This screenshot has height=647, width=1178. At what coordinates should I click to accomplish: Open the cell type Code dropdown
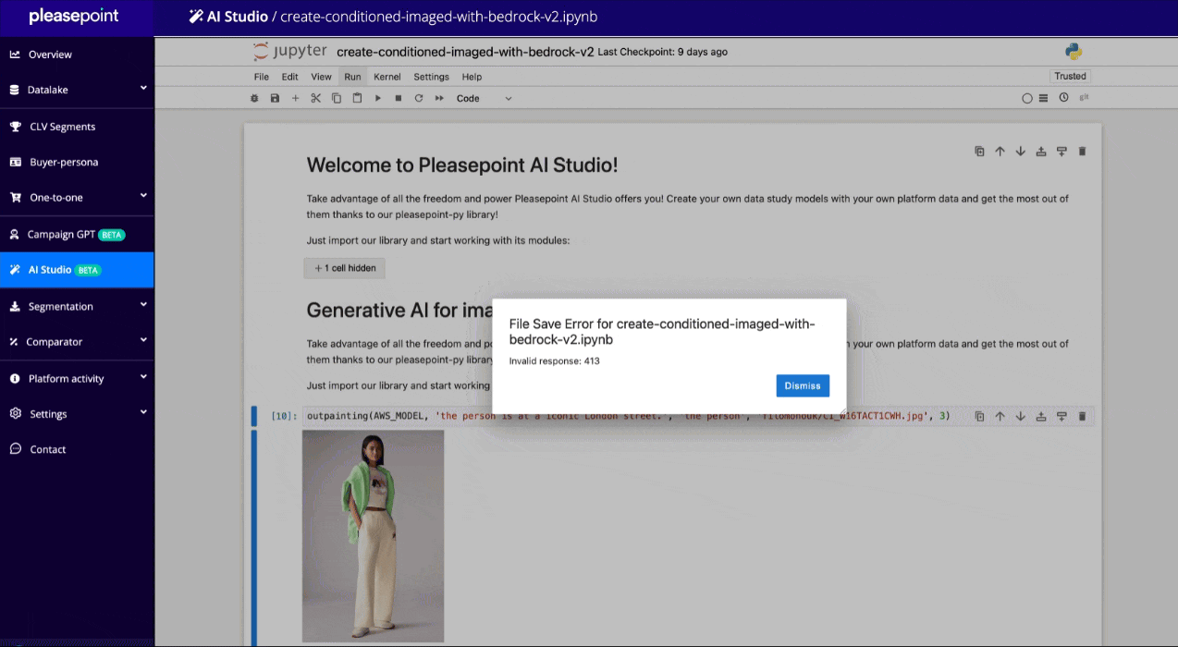[484, 98]
